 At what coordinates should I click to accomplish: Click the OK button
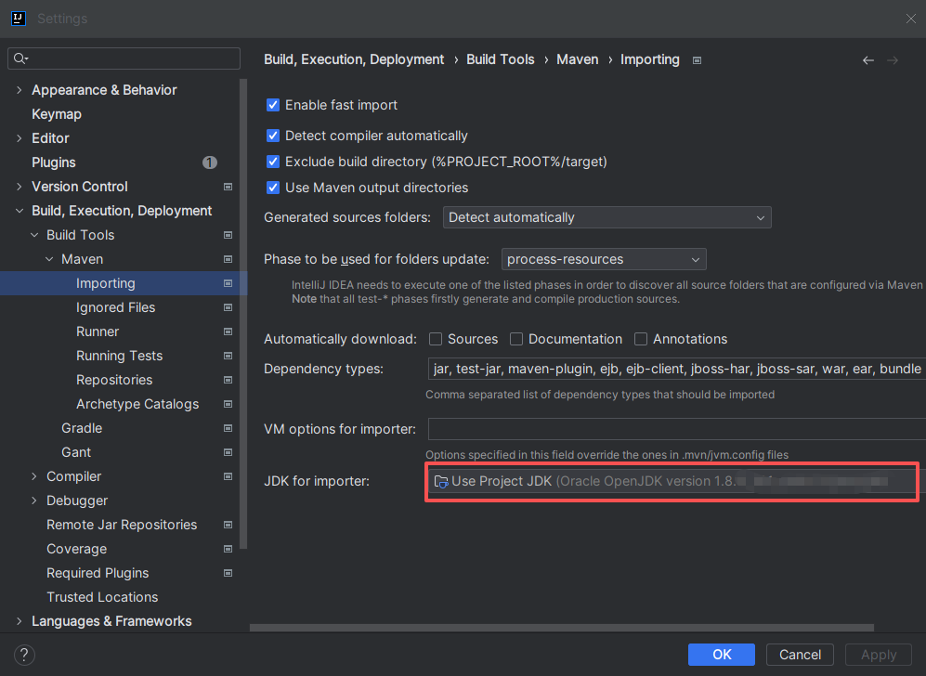click(x=721, y=655)
